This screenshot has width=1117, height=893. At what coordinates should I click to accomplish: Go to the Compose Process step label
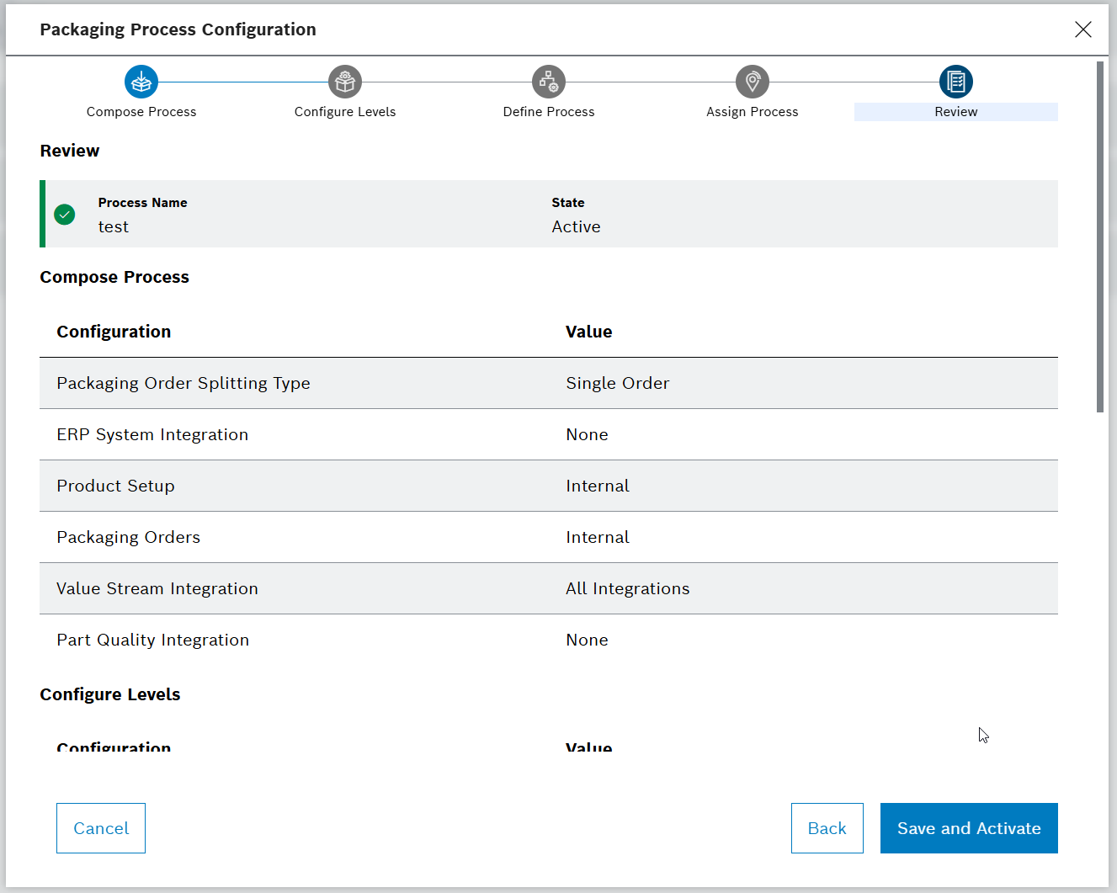141,112
